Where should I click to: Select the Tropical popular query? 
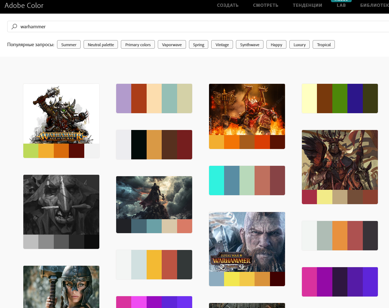tap(324, 45)
